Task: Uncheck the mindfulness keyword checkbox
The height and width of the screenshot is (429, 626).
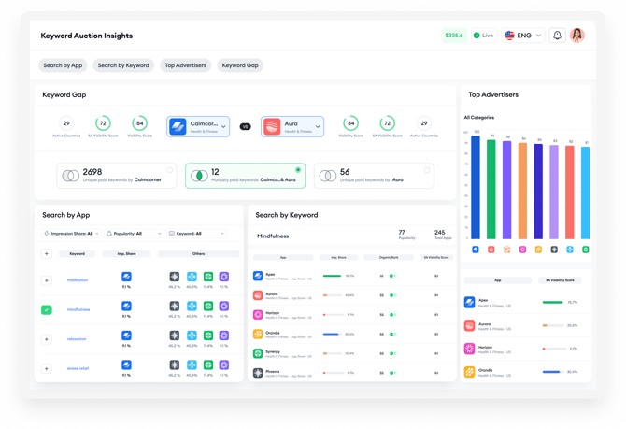Action: click(x=47, y=309)
